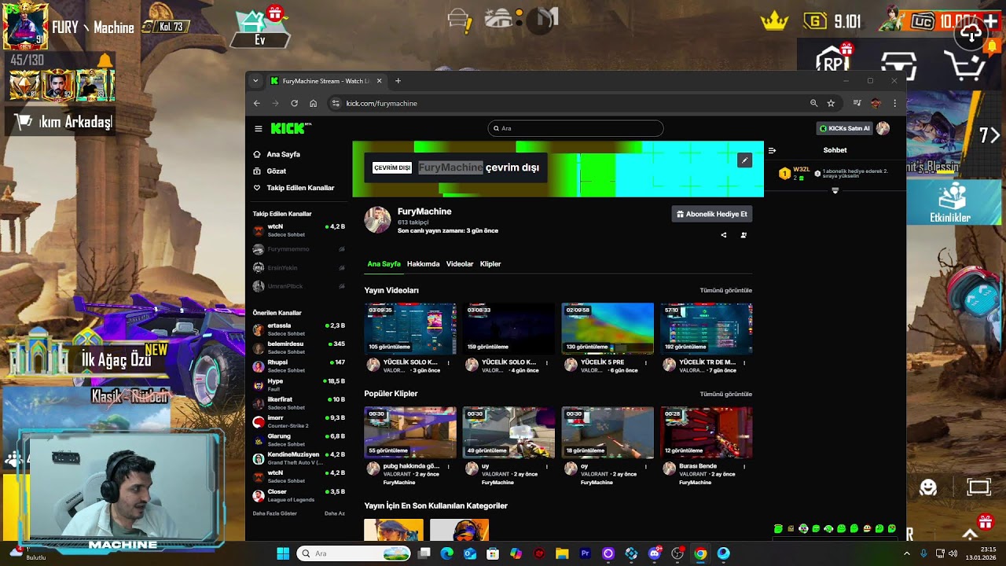Screen dimensions: 1006x566
Task: View all Yayın Videoları link
Action: [x=726, y=291]
